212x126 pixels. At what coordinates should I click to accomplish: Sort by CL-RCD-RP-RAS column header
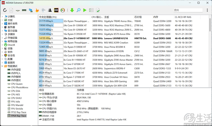(187, 17)
